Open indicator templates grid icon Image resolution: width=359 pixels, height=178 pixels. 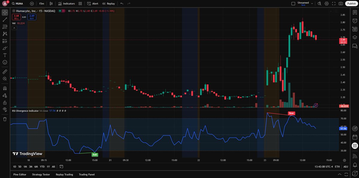[80, 4]
